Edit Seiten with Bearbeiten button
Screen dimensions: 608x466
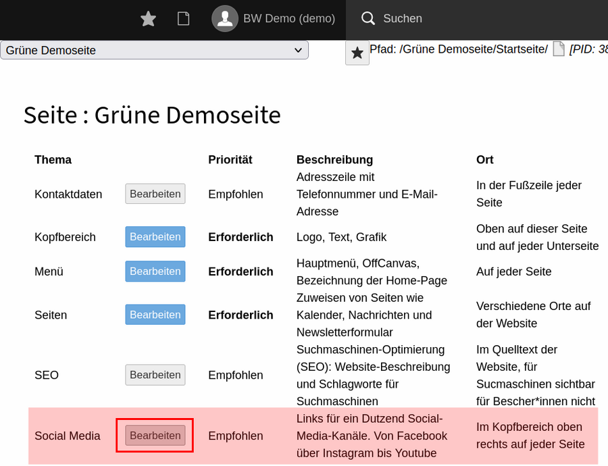tap(155, 315)
